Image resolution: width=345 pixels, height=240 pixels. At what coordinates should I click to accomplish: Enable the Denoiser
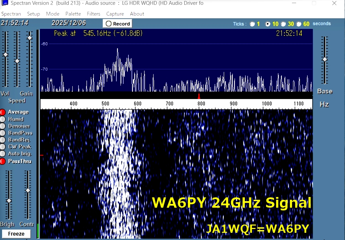(x=3, y=126)
